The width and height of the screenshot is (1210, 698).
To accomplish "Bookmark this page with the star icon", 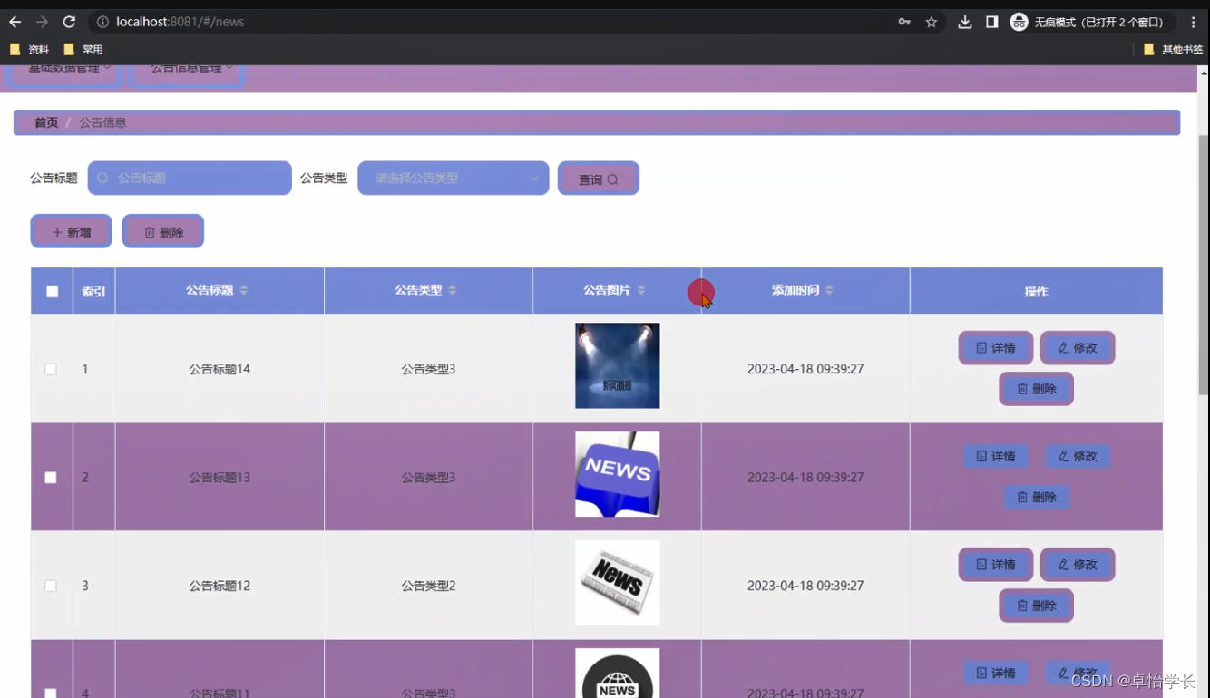I will (x=932, y=22).
